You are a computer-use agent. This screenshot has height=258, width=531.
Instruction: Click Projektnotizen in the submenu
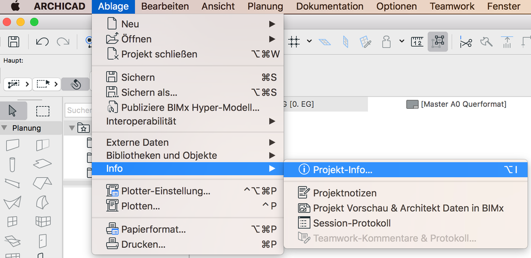pos(344,193)
